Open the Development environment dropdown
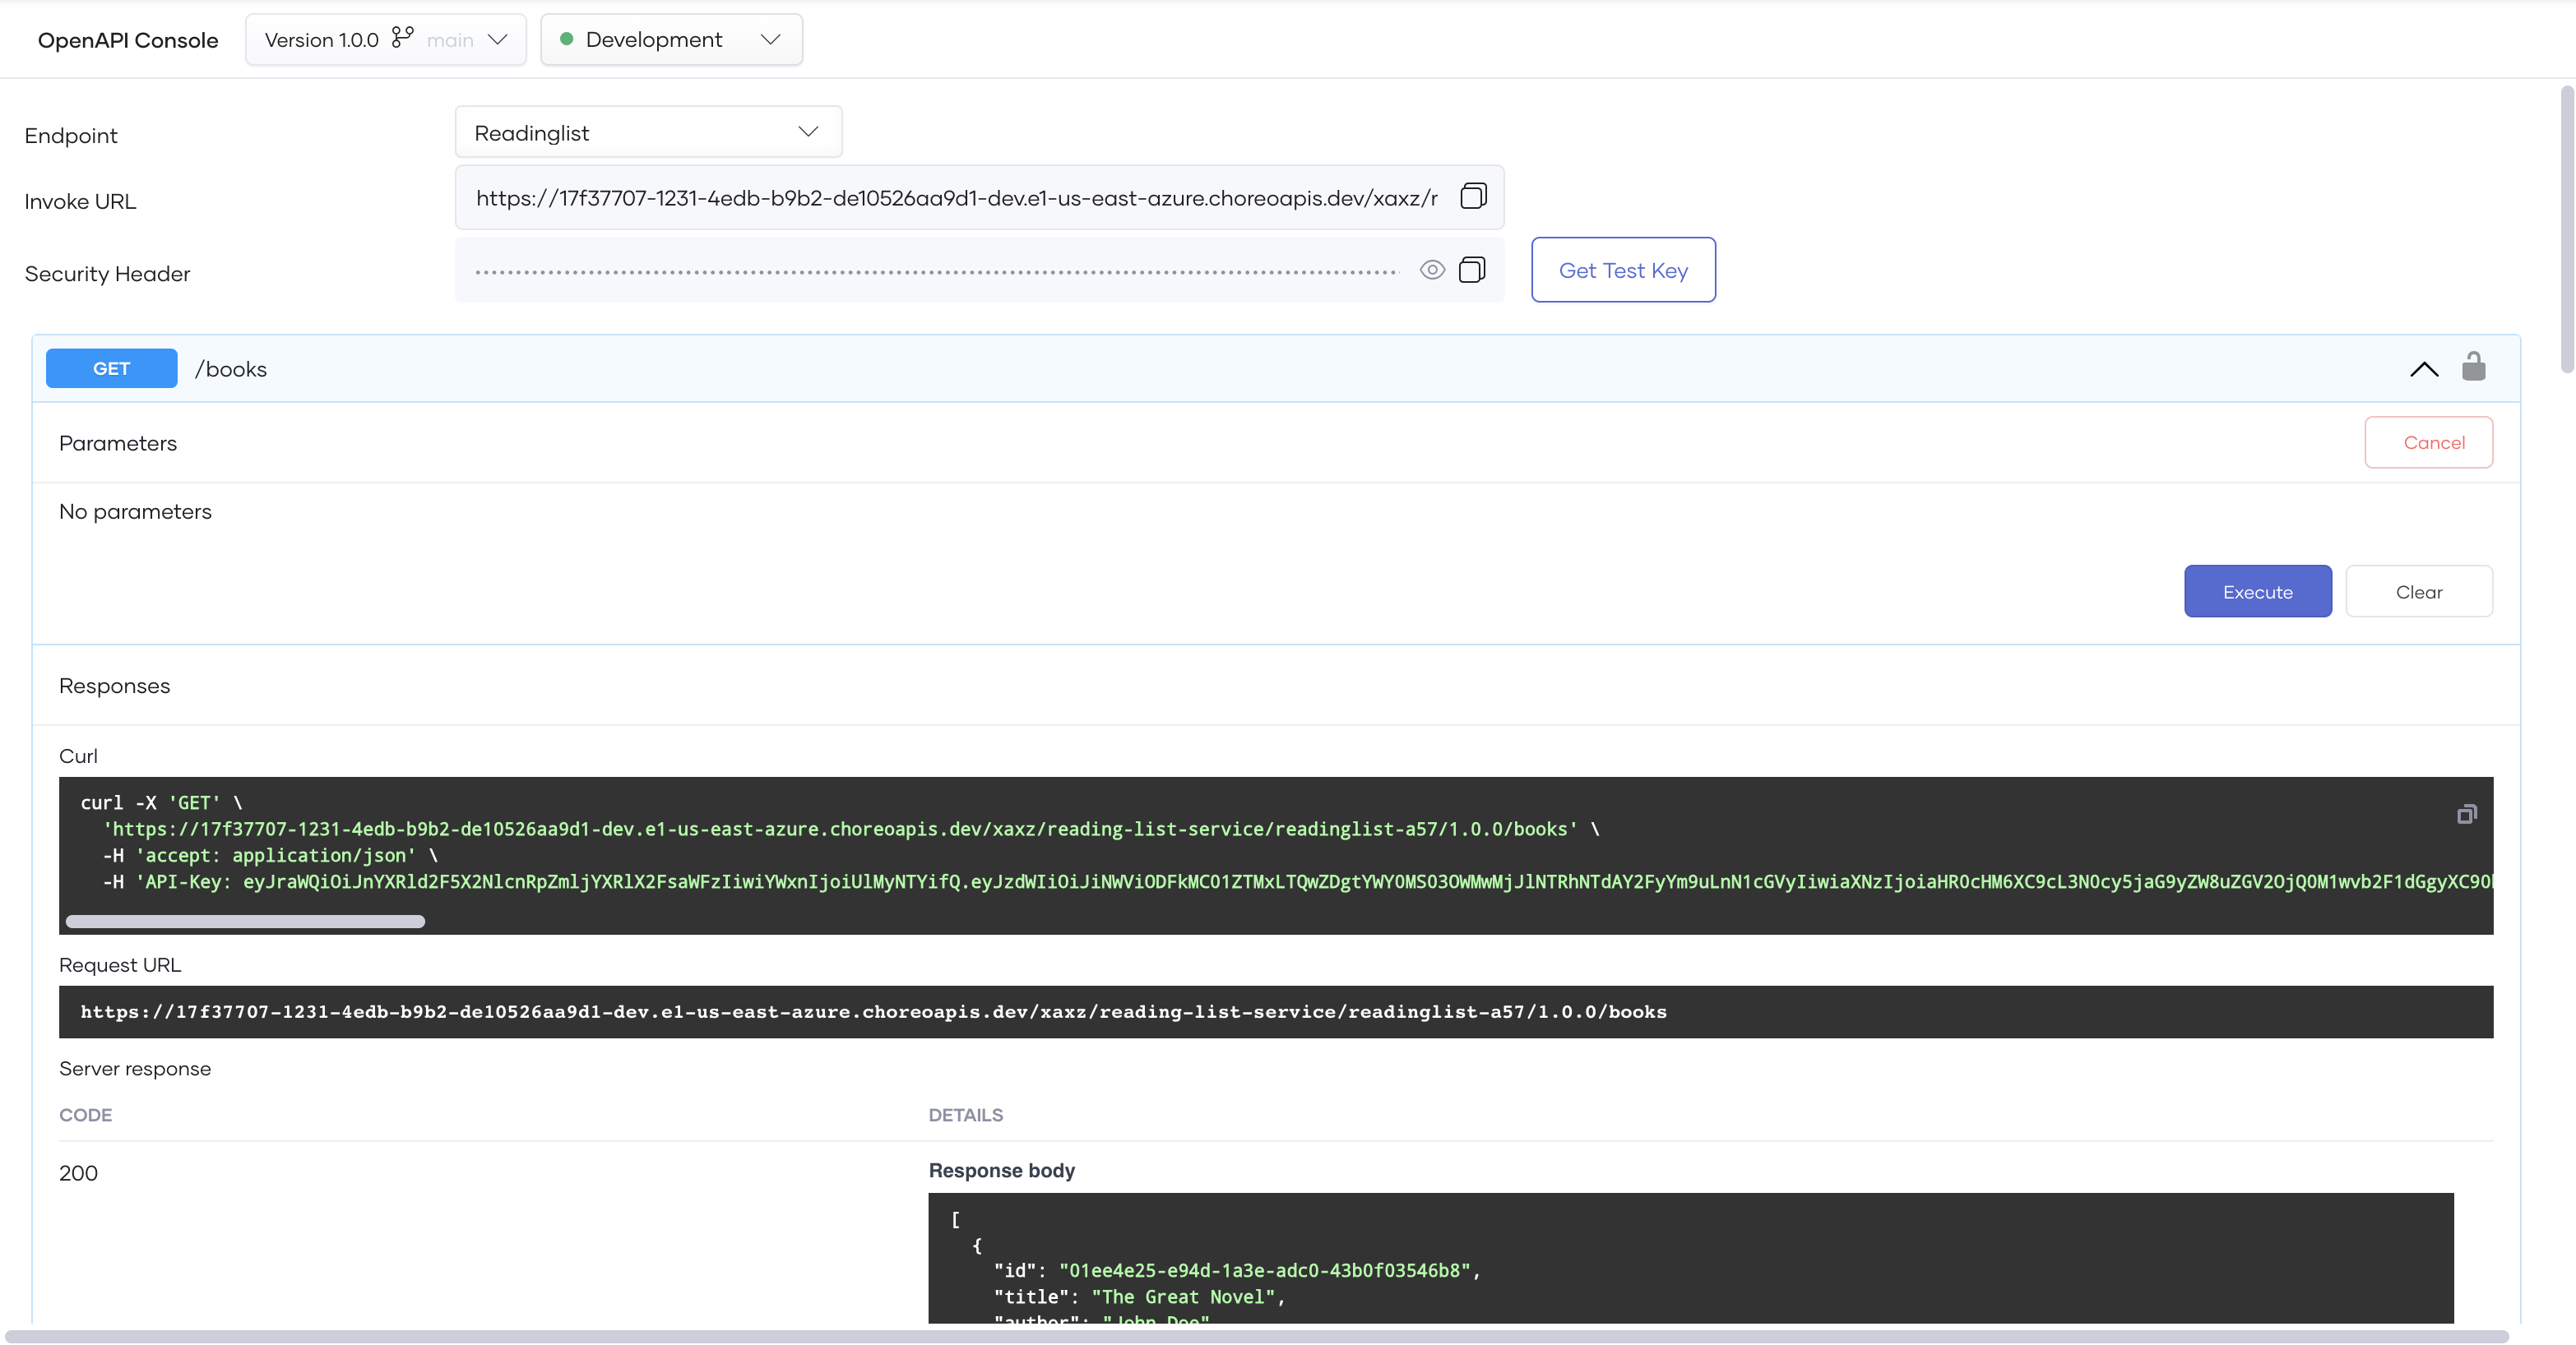2576x1345 pixels. (x=671, y=40)
